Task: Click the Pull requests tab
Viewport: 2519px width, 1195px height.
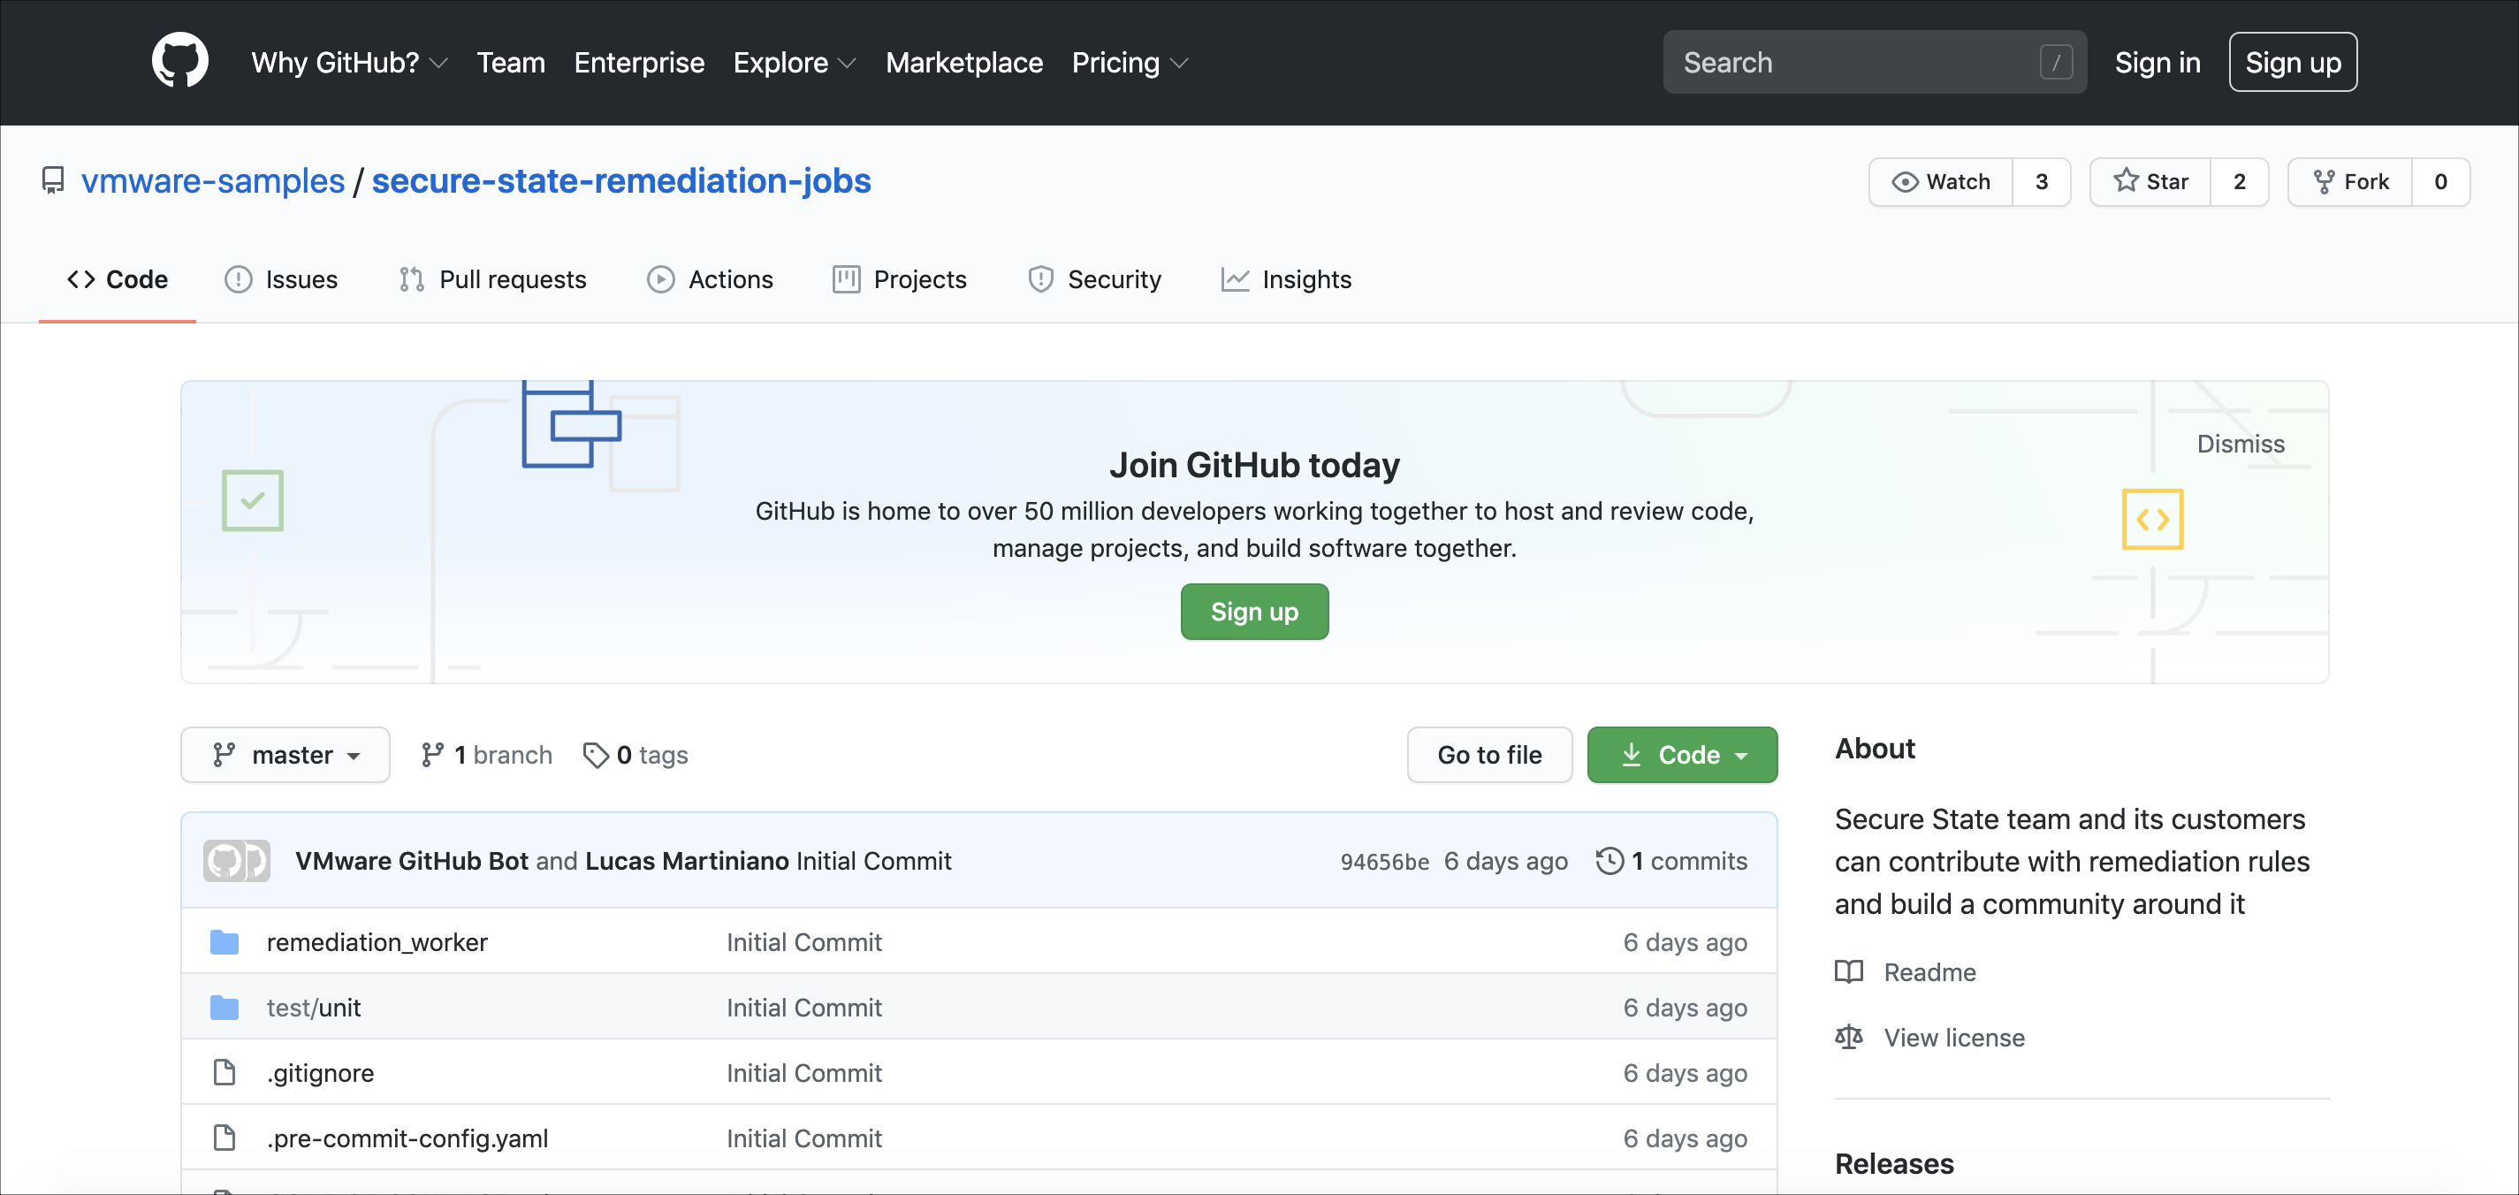Action: [513, 278]
